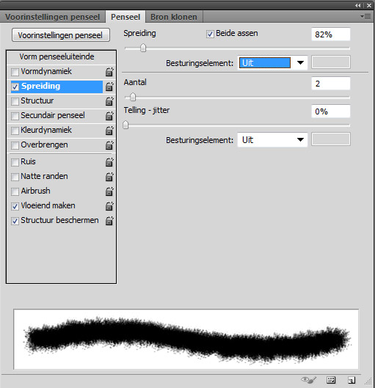The width and height of the screenshot is (375, 388).
Task: Click the lock icon next to Spreiding
Action: [x=109, y=87]
